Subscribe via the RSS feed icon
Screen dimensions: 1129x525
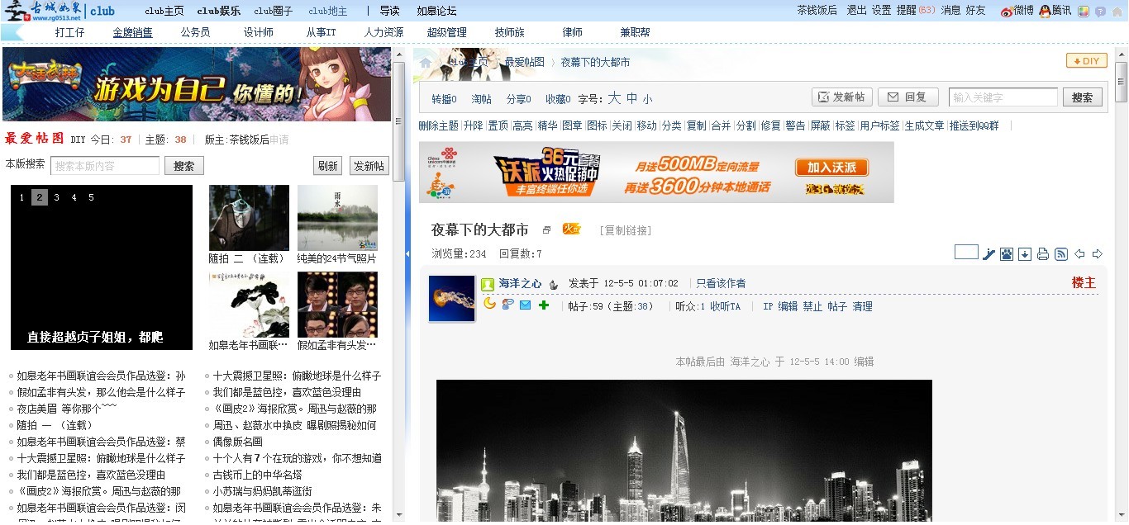point(1060,253)
